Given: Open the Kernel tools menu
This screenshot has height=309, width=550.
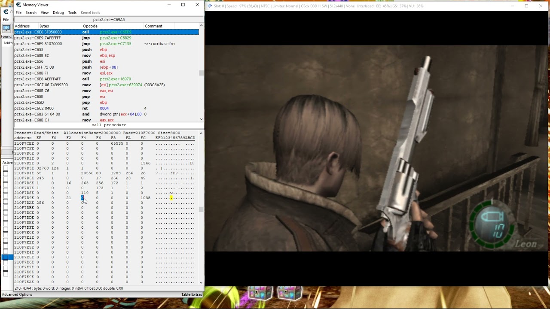Looking at the screenshot, I should 90,12.
